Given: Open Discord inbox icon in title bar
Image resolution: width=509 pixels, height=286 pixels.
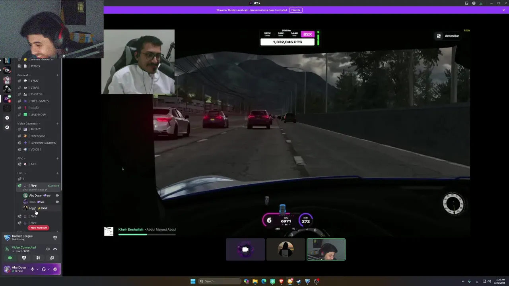Looking at the screenshot, I should [x=467, y=3].
